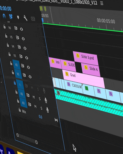Toggle the lock on track V5
This screenshot has height=154, width=123.
tap(6, 36)
